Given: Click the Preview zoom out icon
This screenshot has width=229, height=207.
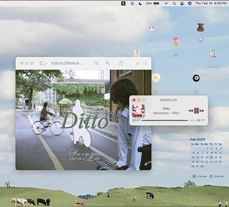Looking at the screenshot, I should pos(96,63).
